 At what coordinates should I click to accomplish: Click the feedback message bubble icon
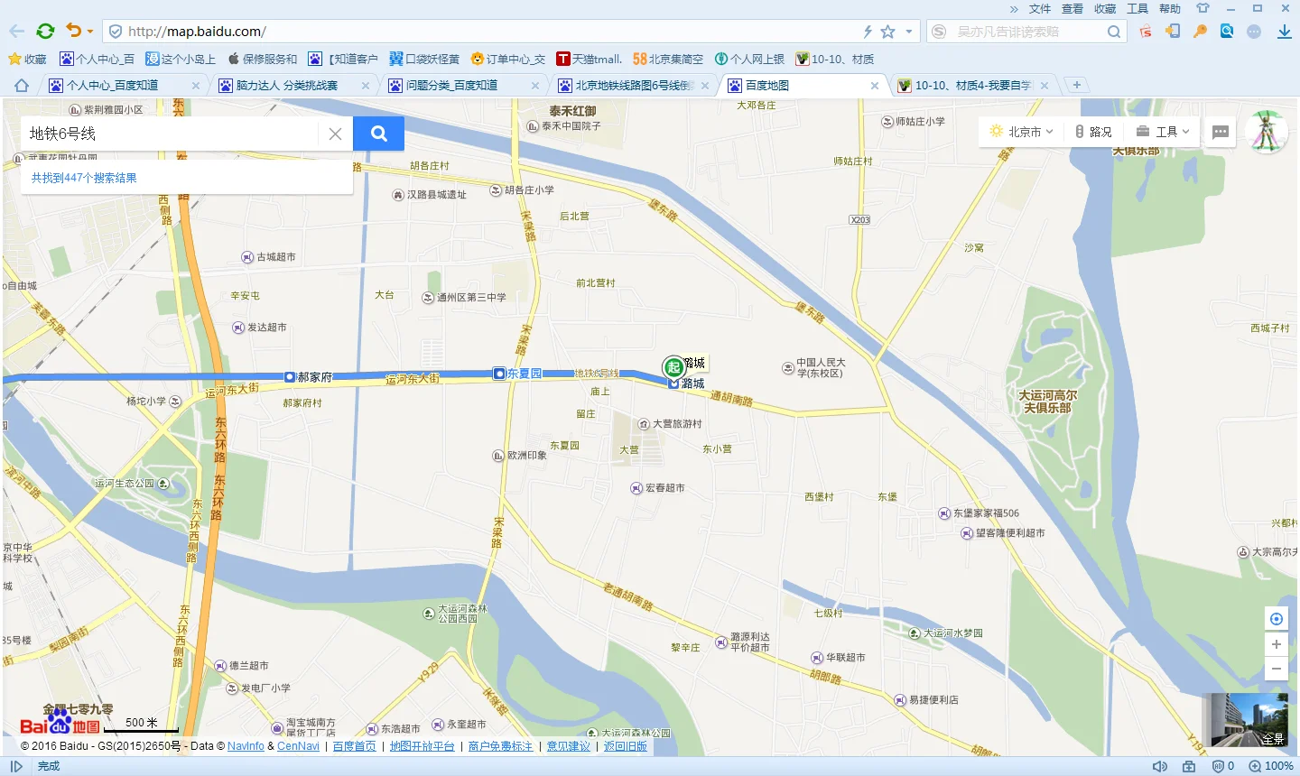tap(1220, 132)
